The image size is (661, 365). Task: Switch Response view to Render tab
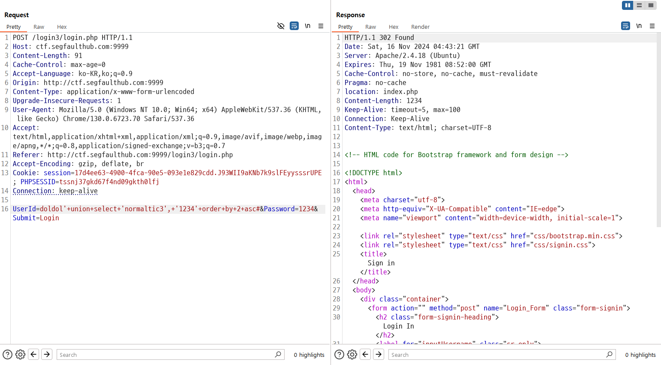420,27
